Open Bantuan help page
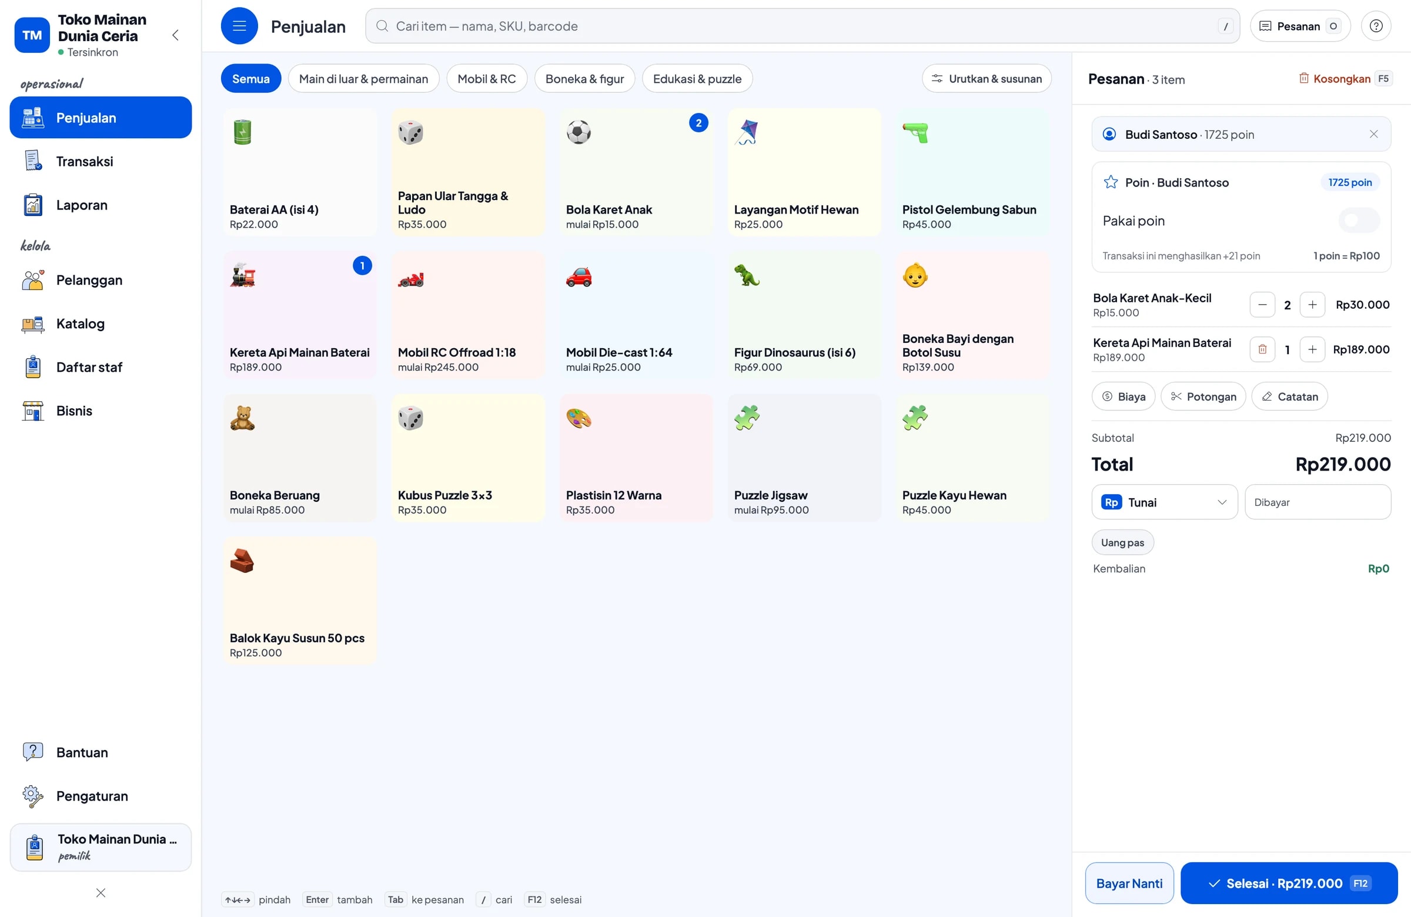This screenshot has height=917, width=1411. 101,752
